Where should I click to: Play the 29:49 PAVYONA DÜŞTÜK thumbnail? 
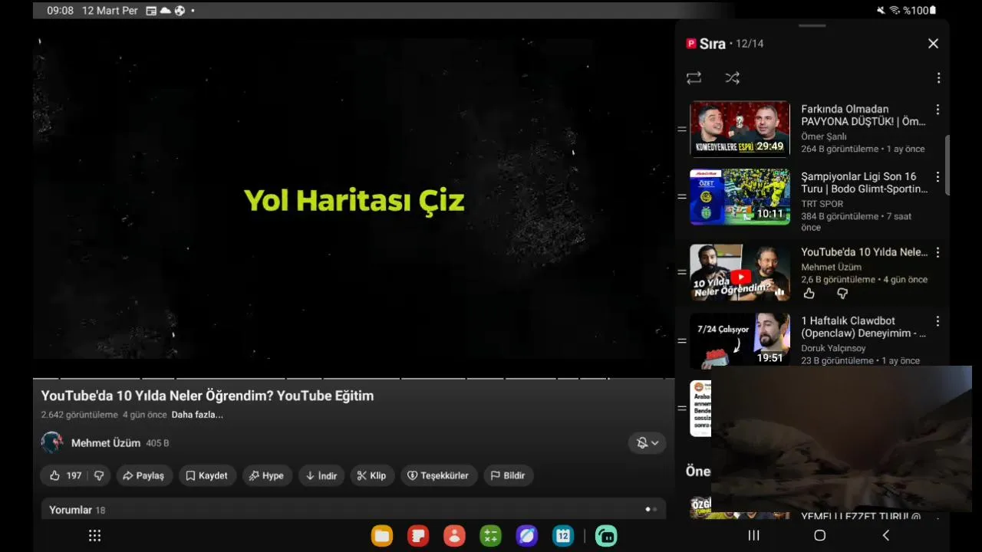click(x=740, y=129)
